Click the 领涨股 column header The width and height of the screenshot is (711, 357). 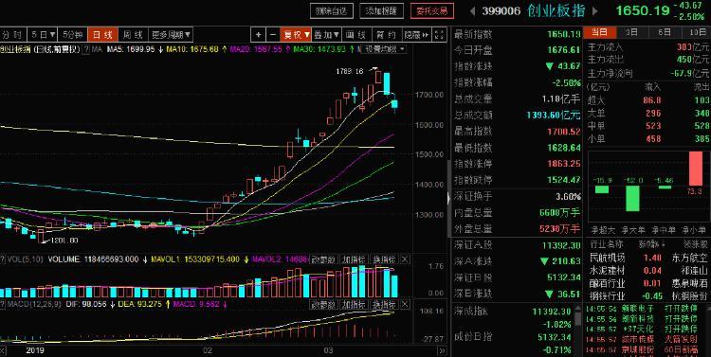click(695, 244)
